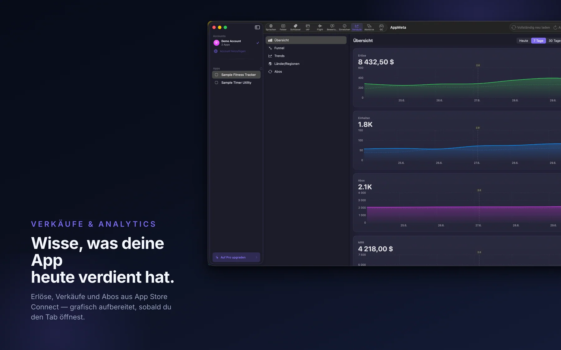Click the bar chart icon for Übersicht
Image resolution: width=561 pixels, height=350 pixels.
click(x=270, y=40)
